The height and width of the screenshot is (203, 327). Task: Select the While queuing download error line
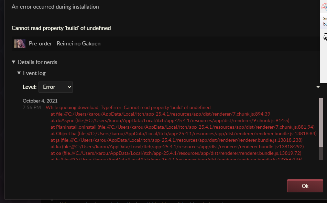point(128,107)
